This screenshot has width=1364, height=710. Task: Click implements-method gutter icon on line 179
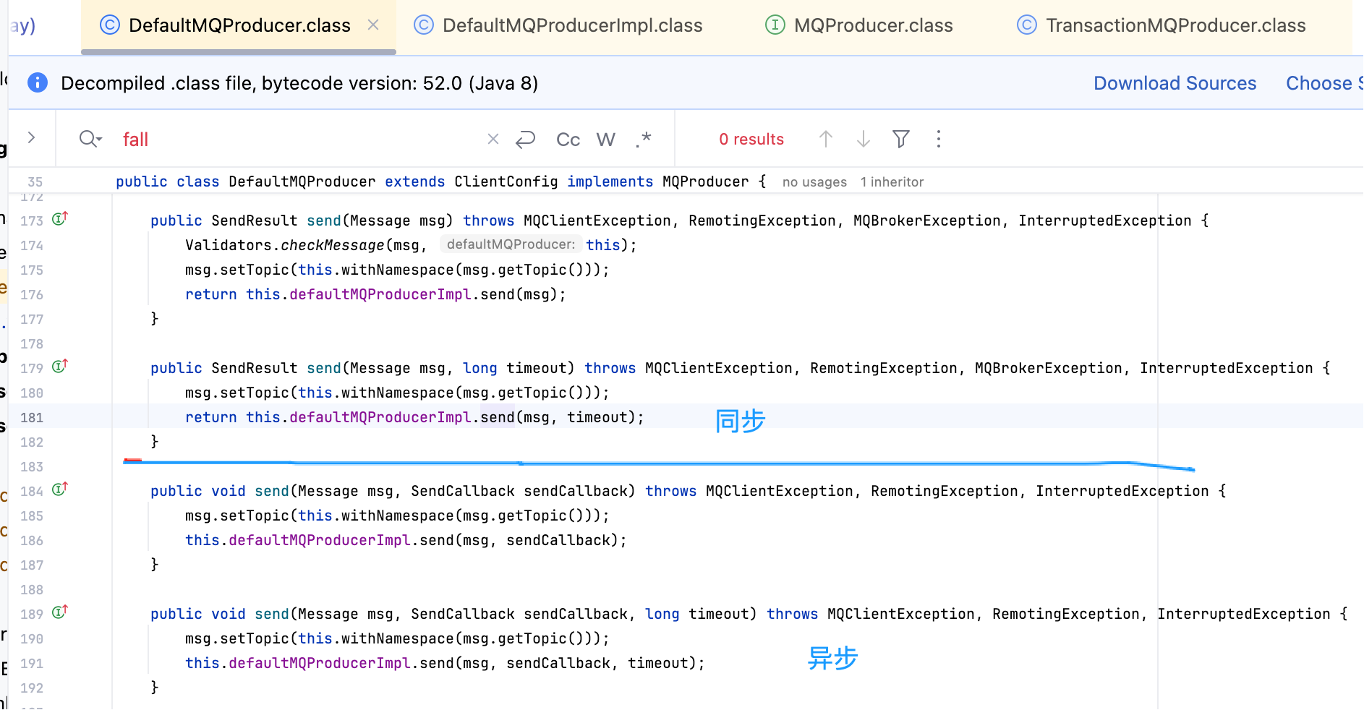click(59, 366)
